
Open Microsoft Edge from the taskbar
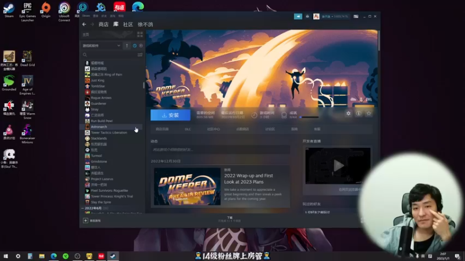[x=53, y=256]
